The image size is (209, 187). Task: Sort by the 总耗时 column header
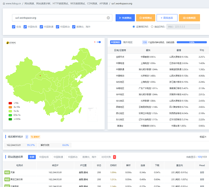[x=113, y=165]
